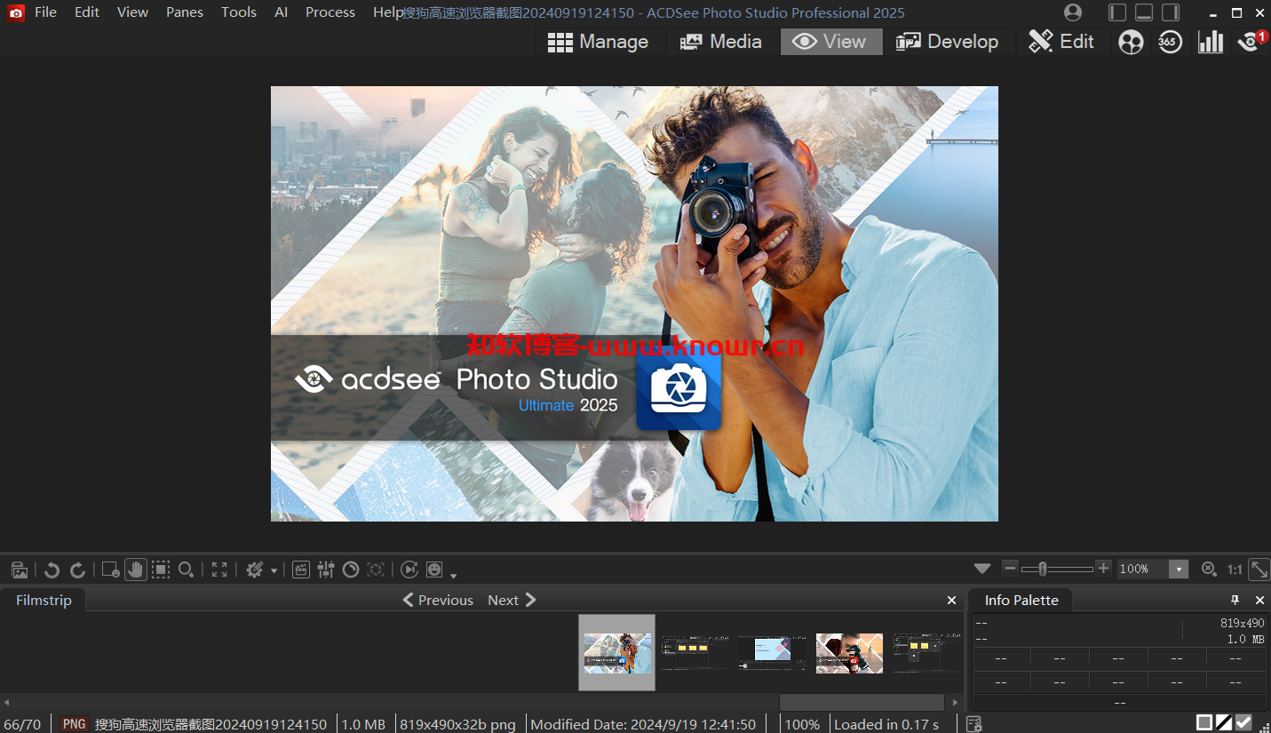
Task: Open the Process menu
Action: (330, 12)
